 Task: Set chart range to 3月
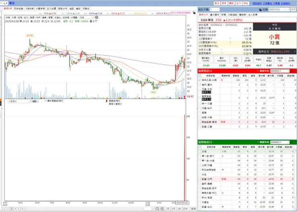click(168, 209)
